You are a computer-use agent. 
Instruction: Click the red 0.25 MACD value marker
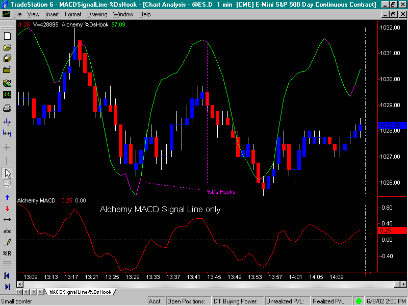point(393,231)
